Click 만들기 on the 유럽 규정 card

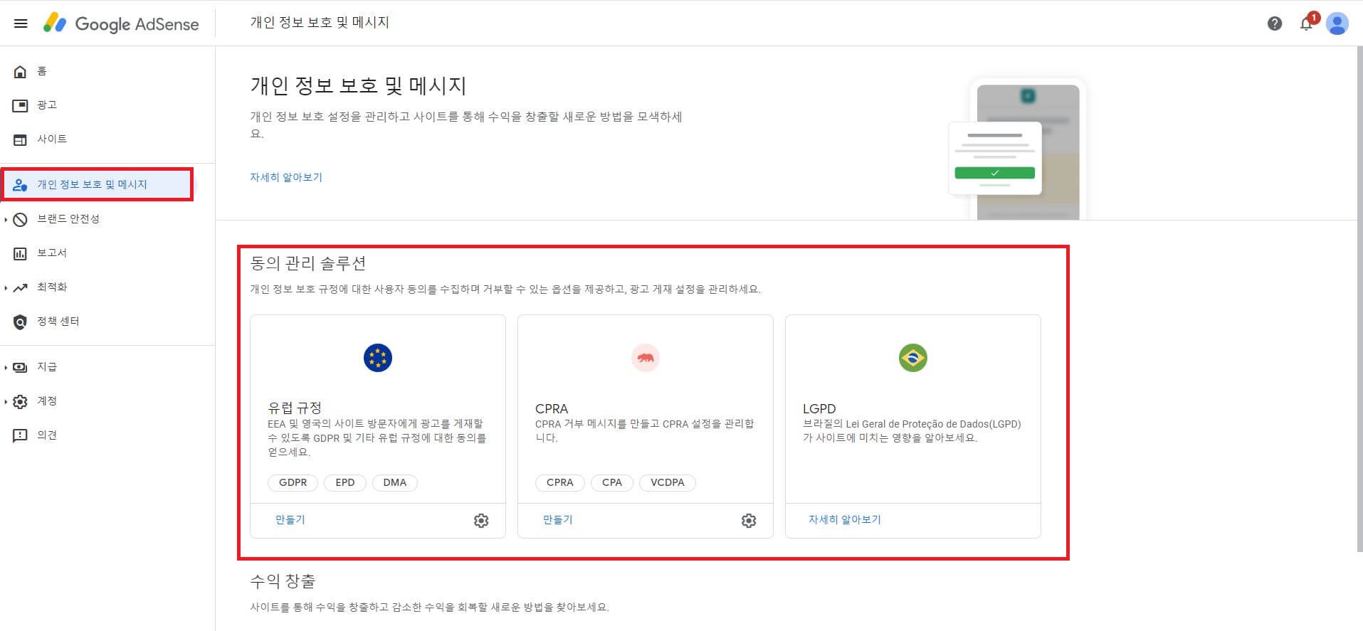290,520
